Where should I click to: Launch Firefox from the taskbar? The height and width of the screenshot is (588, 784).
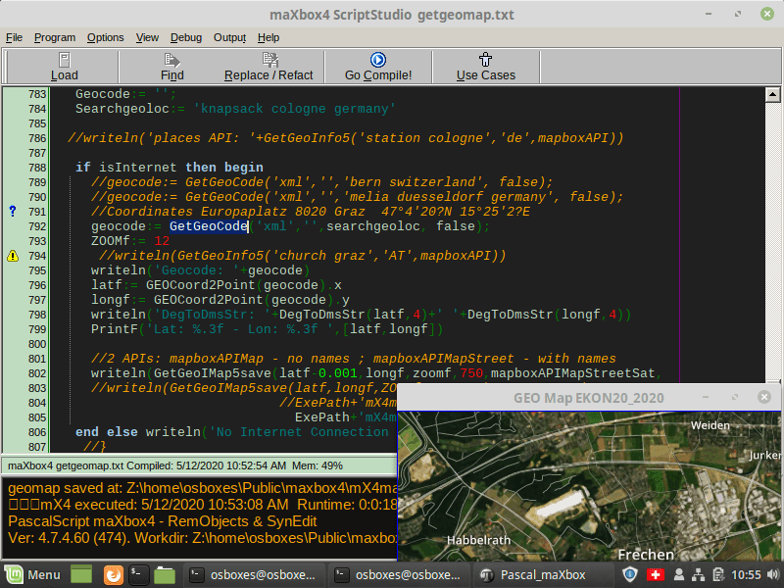[x=113, y=574]
